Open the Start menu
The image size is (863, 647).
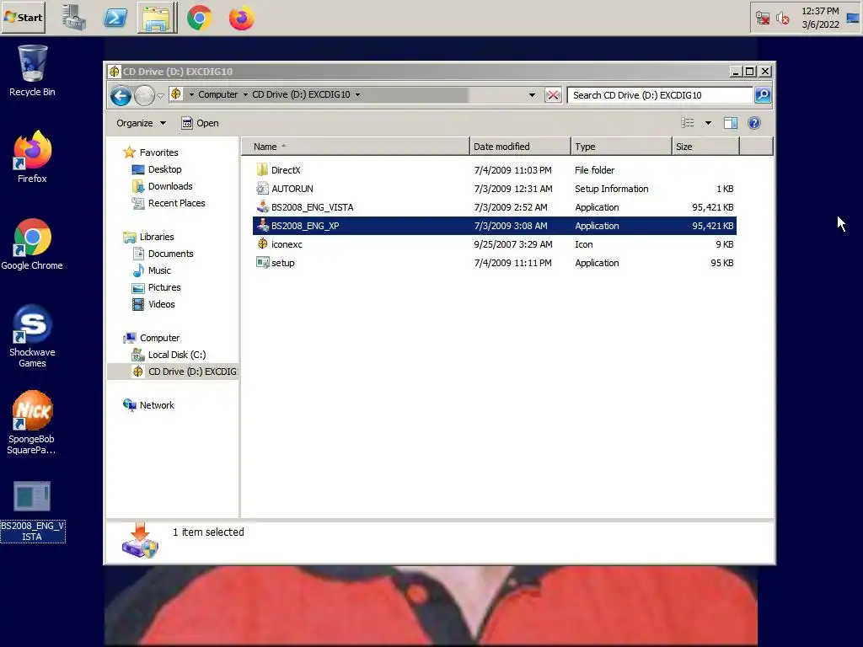pyautogui.click(x=23, y=18)
